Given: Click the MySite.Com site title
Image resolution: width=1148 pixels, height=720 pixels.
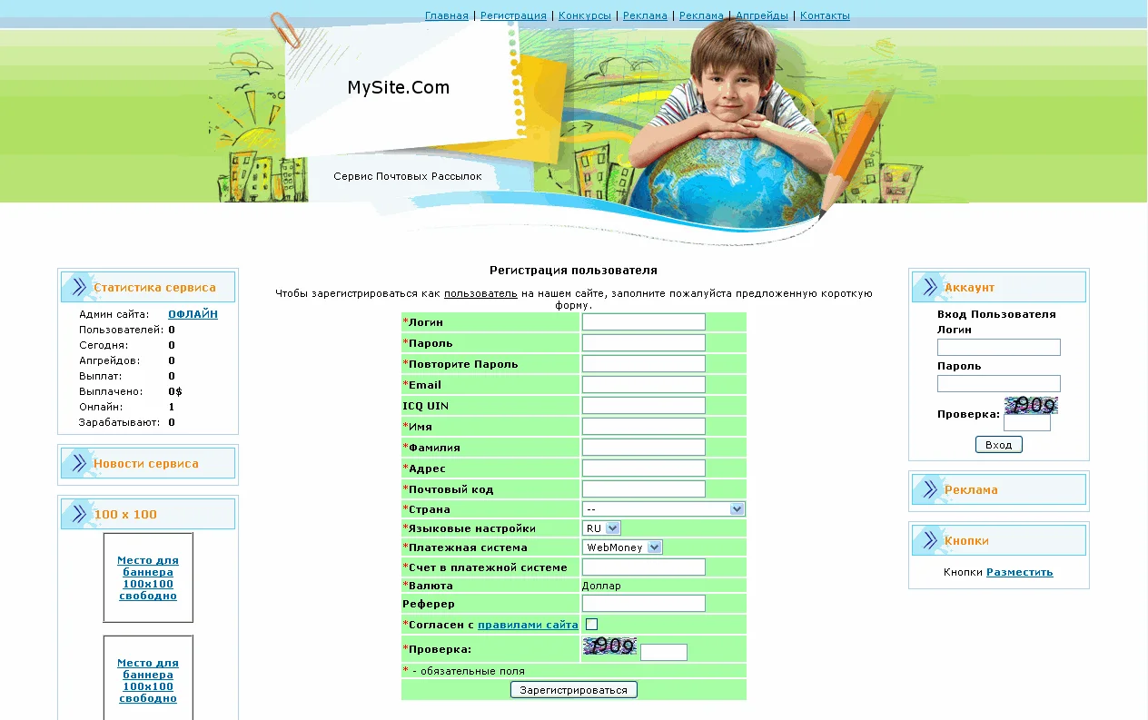Looking at the screenshot, I should click(x=398, y=87).
